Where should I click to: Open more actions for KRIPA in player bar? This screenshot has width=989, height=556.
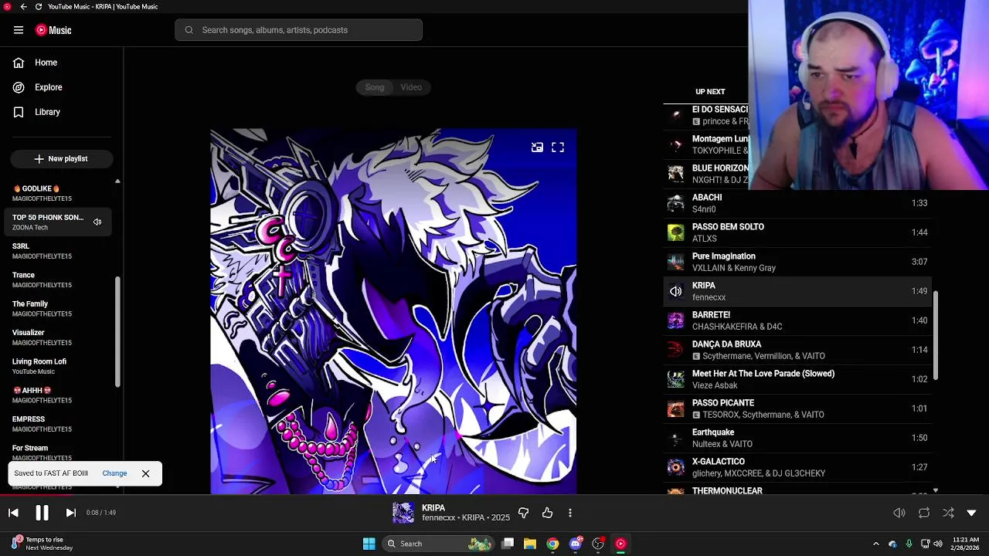570,513
